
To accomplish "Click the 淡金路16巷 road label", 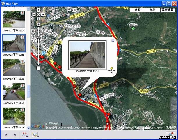I will click(107, 97).
